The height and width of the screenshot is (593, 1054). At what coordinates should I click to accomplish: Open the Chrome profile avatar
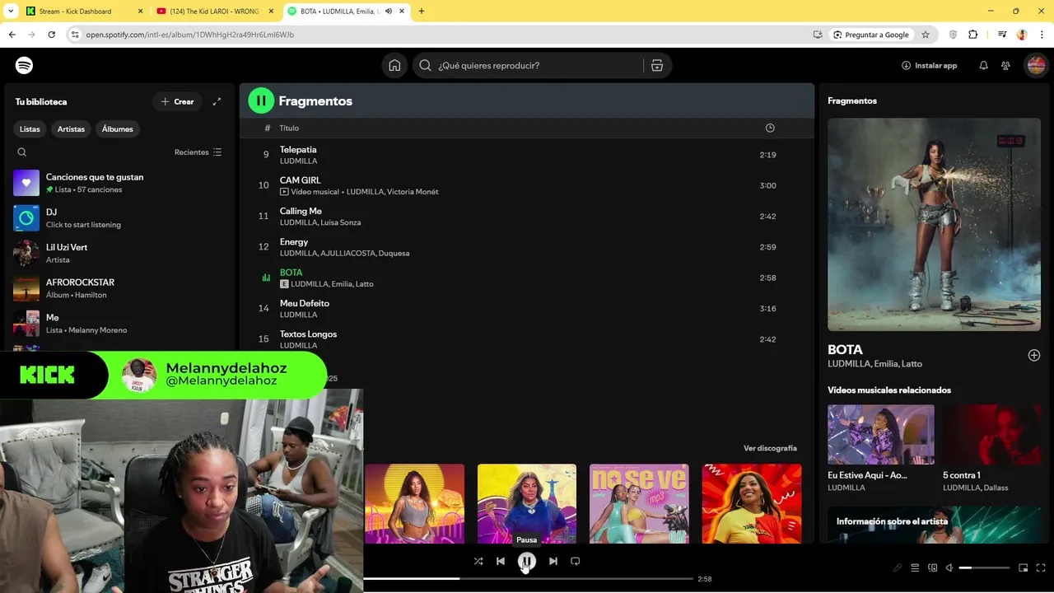pos(1022,35)
